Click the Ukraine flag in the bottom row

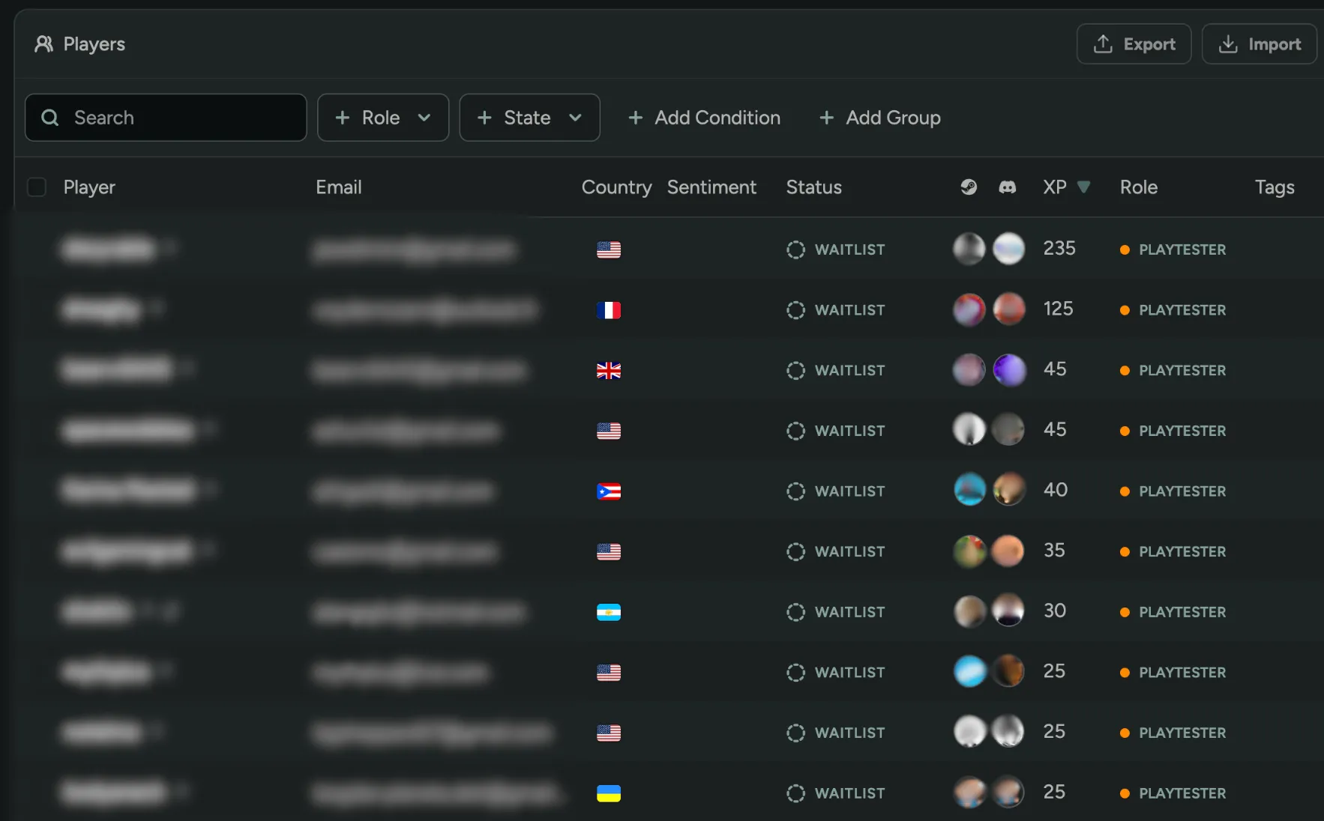[x=609, y=793]
